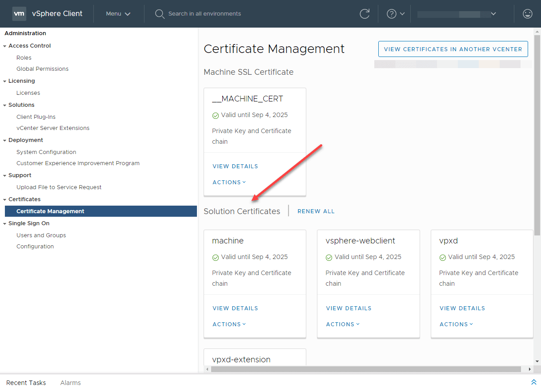Screen dimensions: 541x389
Task: Click green check icon on __MACHINE_CERT
Action: [x=216, y=115]
